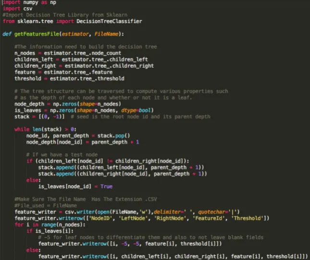Click the 'for i in range(n_nodes):' line

click(x=50, y=225)
